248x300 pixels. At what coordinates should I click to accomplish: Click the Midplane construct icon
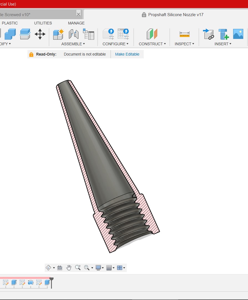(x=152, y=34)
